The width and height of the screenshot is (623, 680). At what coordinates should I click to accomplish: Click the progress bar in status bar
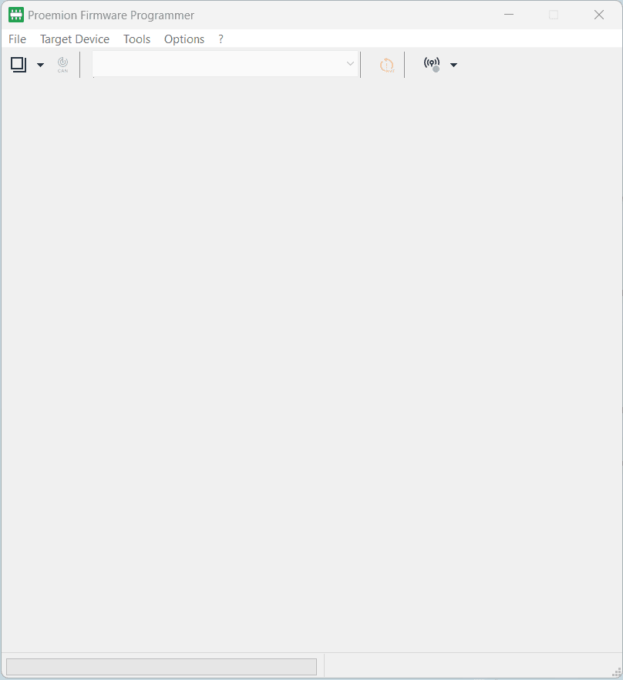tap(161, 666)
